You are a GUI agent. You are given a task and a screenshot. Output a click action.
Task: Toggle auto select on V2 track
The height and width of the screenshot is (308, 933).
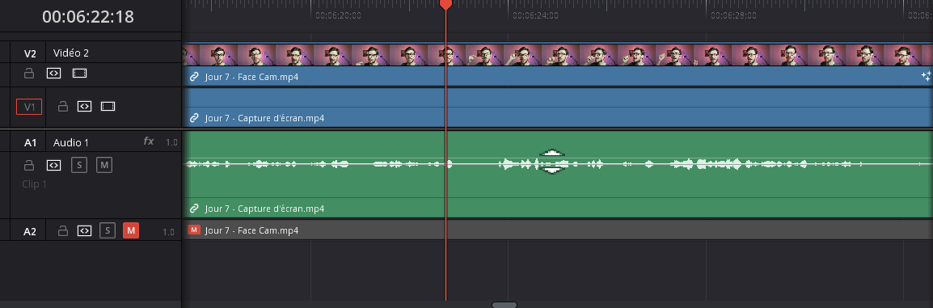(53, 73)
